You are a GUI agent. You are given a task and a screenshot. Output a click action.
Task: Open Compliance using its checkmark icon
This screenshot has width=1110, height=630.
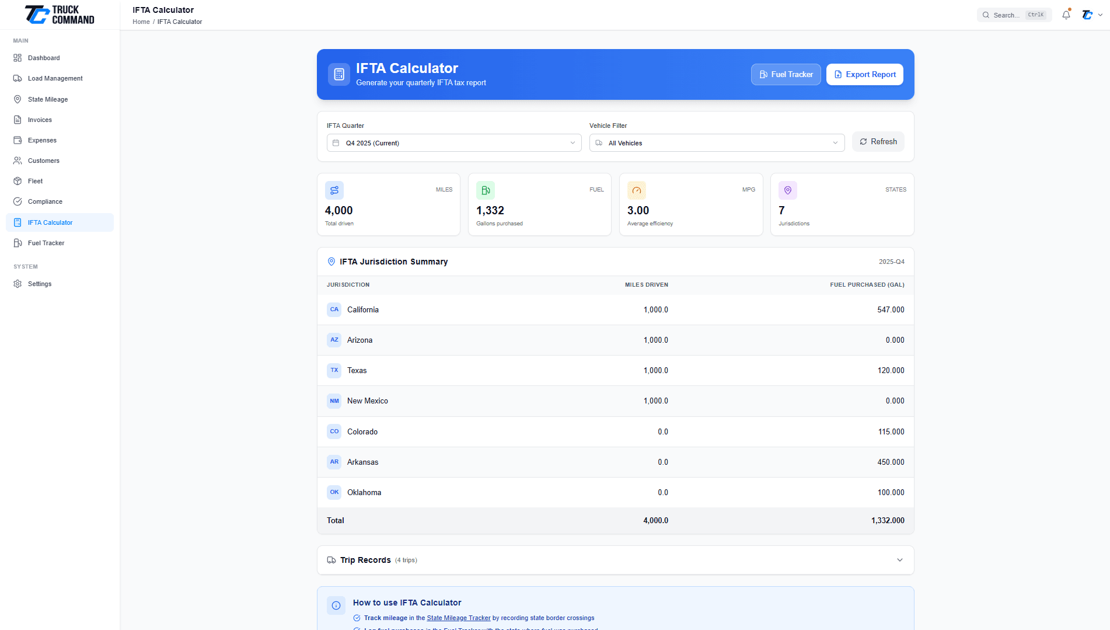point(18,201)
